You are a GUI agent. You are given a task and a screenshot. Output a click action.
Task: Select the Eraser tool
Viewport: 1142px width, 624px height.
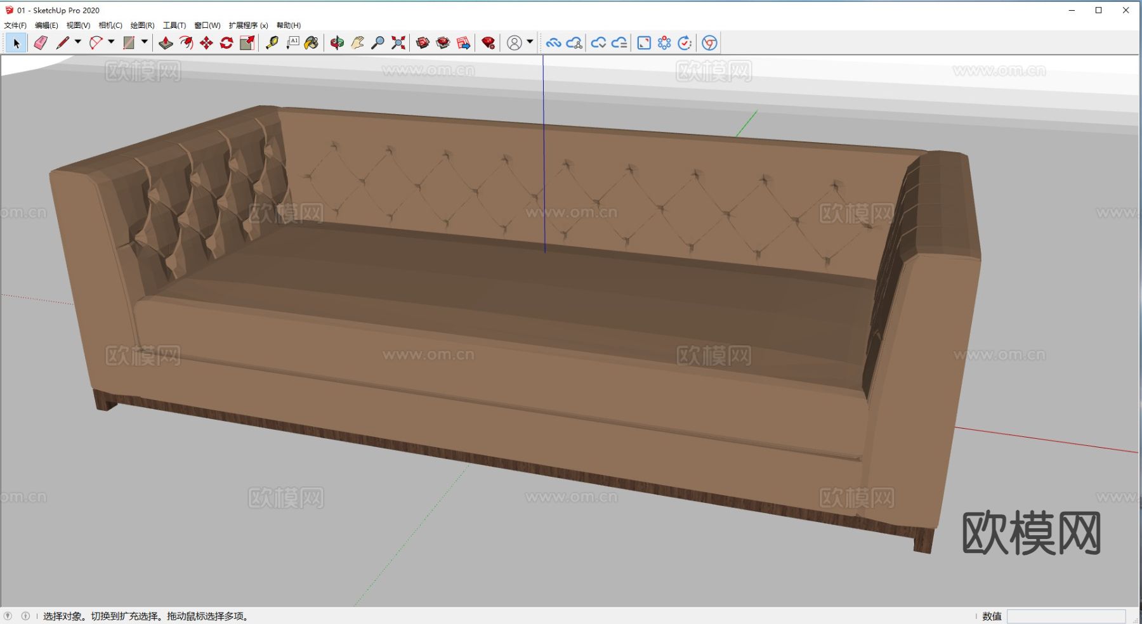point(41,42)
